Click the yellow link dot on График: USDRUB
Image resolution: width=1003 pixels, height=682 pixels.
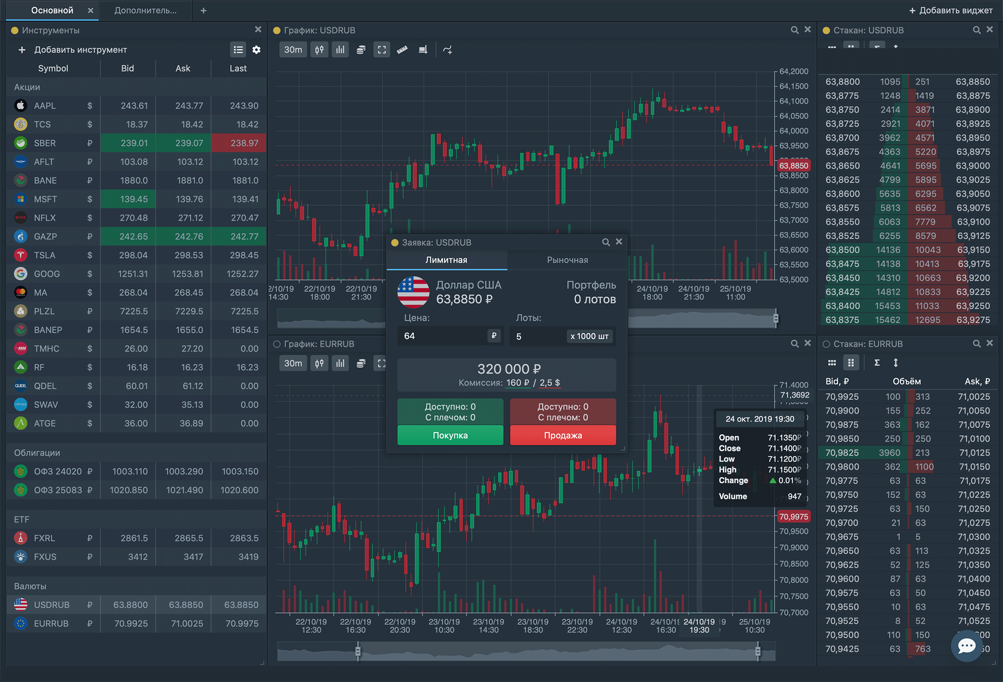coord(277,31)
